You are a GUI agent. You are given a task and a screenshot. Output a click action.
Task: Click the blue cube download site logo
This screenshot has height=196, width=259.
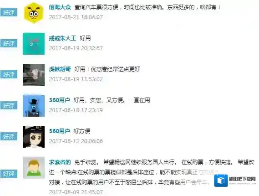point(221,181)
